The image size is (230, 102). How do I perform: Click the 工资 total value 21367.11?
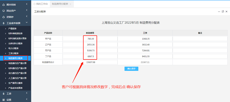[145, 62]
